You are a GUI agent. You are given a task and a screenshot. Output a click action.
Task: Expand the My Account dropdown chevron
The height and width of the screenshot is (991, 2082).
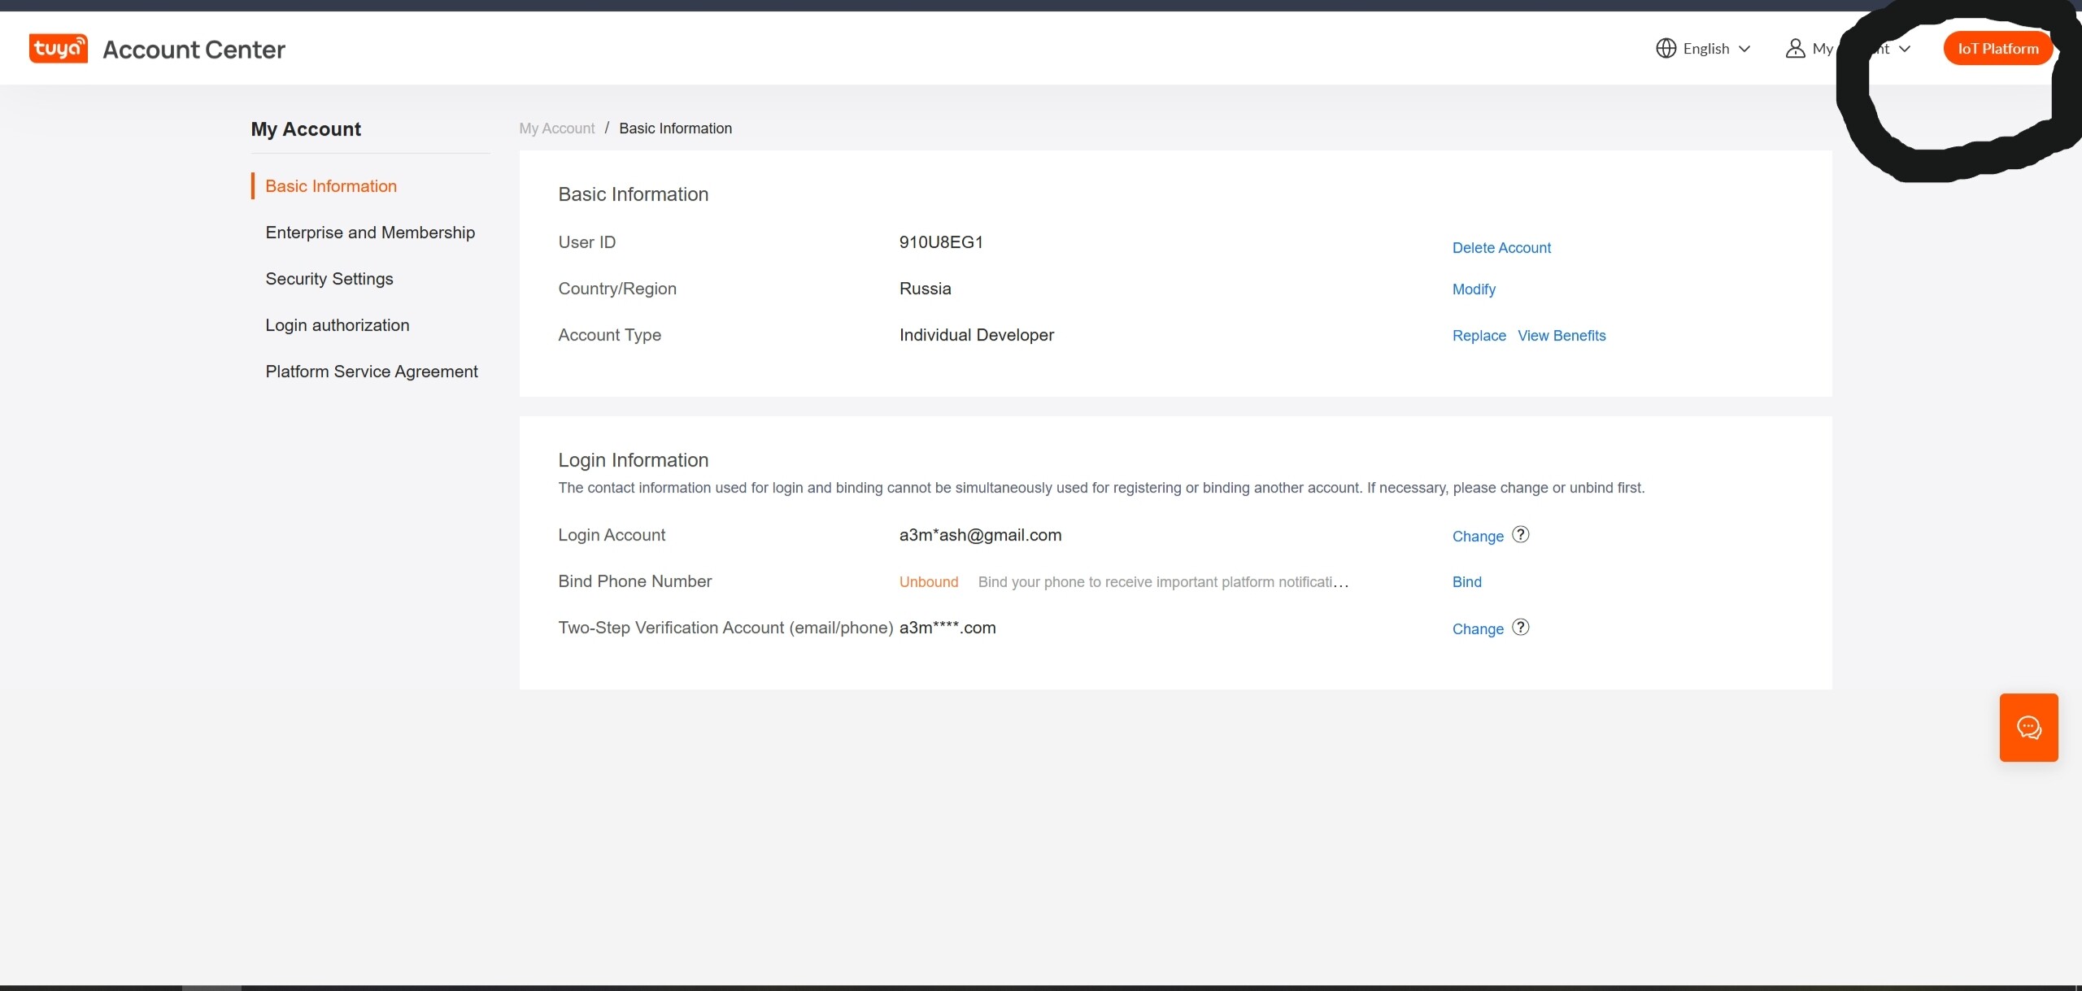[1904, 49]
